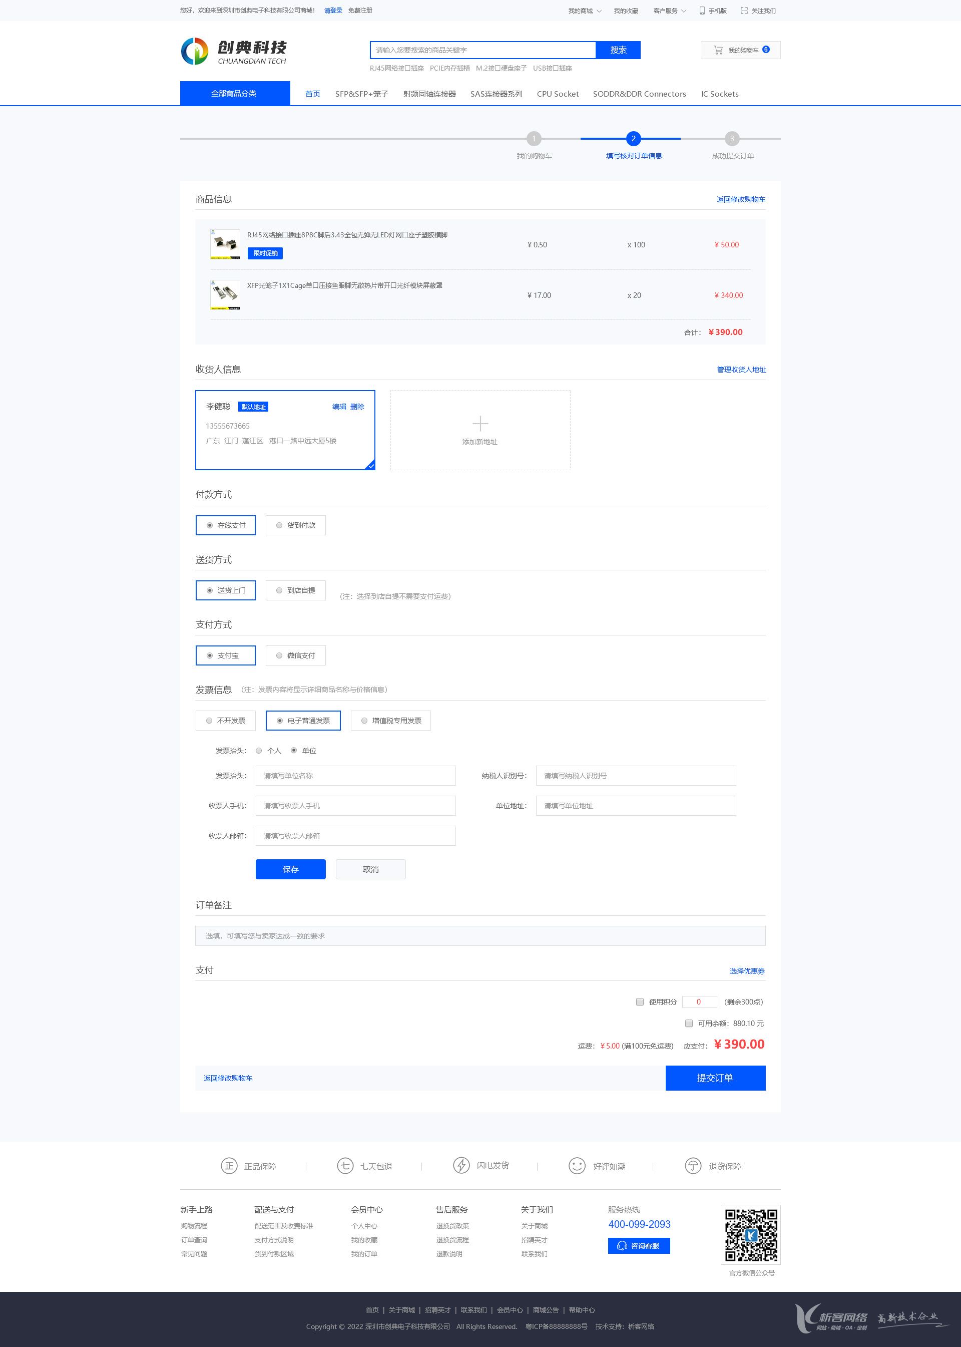The height and width of the screenshot is (1347, 961).
Task: Click step 1 shopping cart progress marker
Action: pos(534,139)
